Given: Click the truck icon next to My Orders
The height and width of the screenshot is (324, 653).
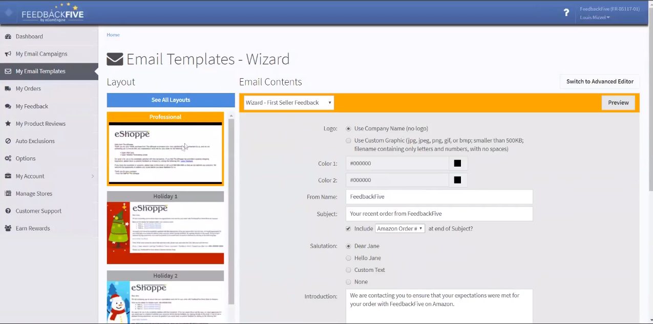Looking at the screenshot, I should point(8,89).
